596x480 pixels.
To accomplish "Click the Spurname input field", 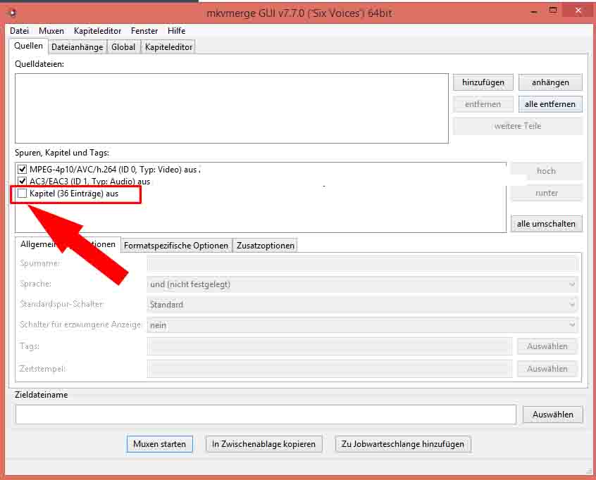I will [x=362, y=263].
